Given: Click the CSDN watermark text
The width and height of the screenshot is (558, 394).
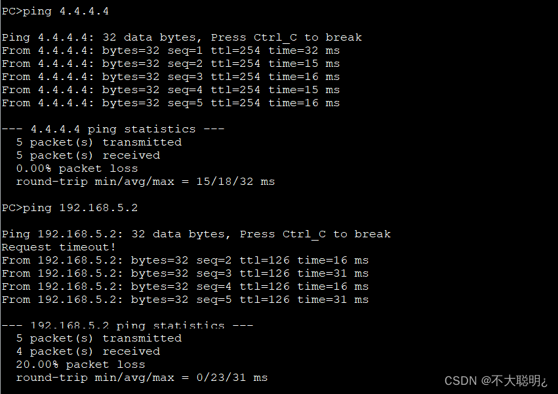Looking at the screenshot, I should pos(496,381).
